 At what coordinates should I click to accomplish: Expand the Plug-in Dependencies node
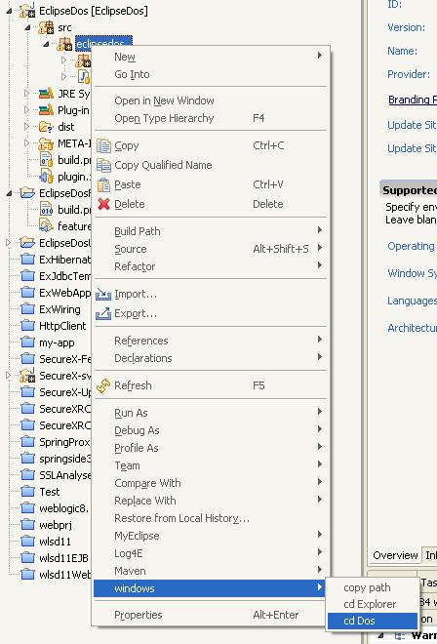[27, 110]
